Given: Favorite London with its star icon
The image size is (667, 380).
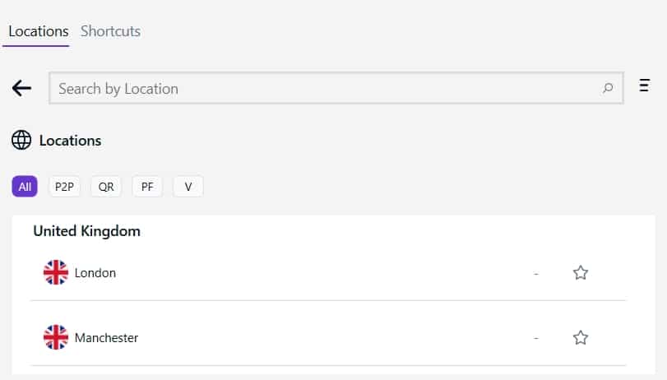Looking at the screenshot, I should [580, 273].
